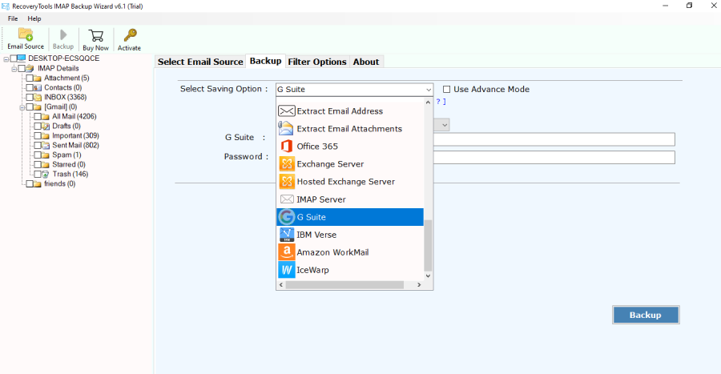Choose Amazon WorkMail saving option
The height and width of the screenshot is (374, 721).
click(332, 252)
